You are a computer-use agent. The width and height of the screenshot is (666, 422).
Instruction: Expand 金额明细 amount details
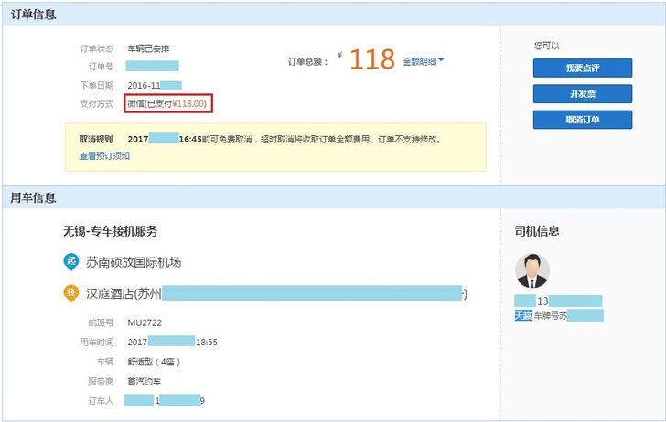[x=420, y=61]
